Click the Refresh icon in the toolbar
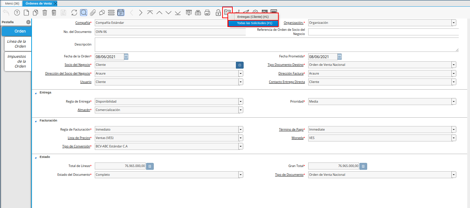This screenshot has height=208, width=470. click(x=74, y=13)
